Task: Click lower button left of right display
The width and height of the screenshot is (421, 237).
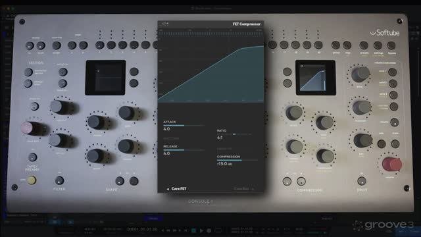Action: point(287,83)
